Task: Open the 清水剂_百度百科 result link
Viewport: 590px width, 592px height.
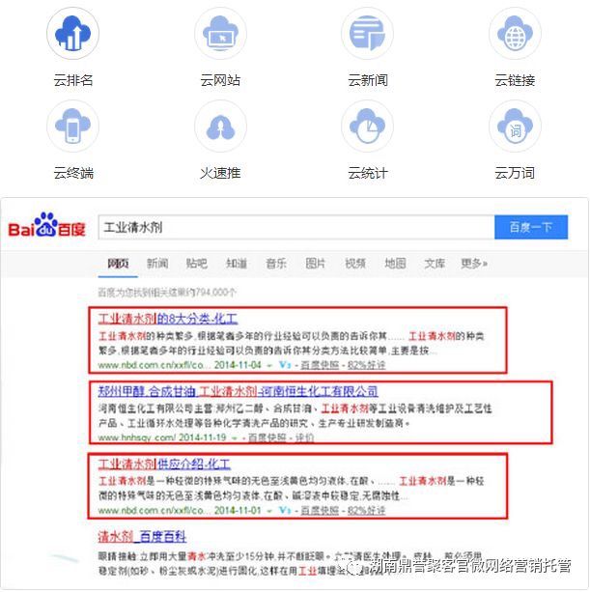Action: click(x=142, y=537)
